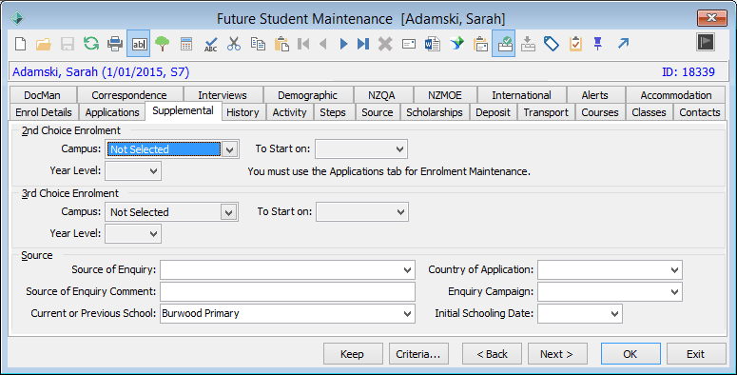Click the student ID 18339 text

689,72
